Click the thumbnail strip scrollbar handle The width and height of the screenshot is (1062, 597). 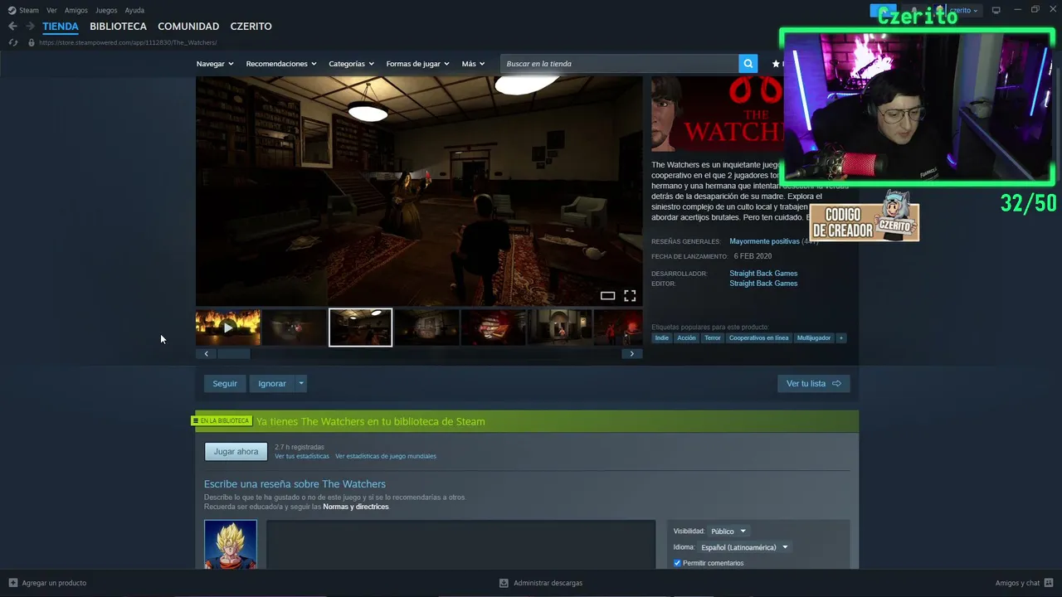click(x=233, y=353)
